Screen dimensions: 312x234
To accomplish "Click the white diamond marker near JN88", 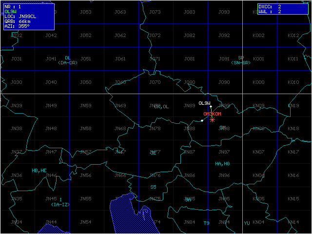I will coord(202,120).
